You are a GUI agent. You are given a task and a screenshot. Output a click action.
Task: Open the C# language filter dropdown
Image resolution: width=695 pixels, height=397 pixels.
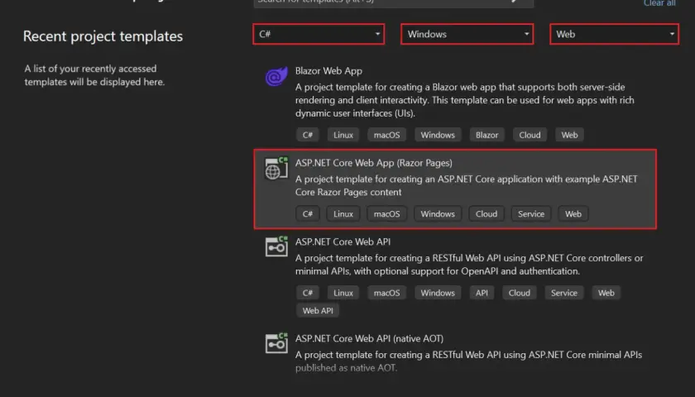[319, 34]
